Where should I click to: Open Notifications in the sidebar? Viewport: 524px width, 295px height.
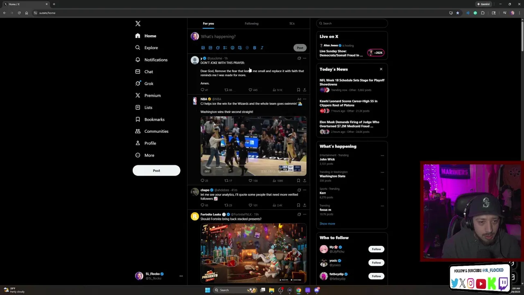[x=151, y=60]
